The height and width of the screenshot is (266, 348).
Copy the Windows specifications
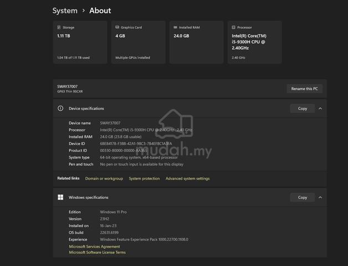[302, 197]
